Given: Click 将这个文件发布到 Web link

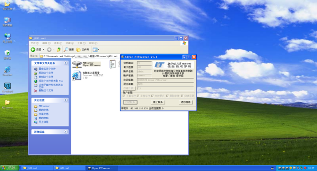Looking at the screenshot, I should [51, 81].
